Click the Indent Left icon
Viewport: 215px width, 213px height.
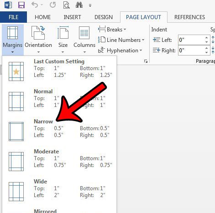157,40
